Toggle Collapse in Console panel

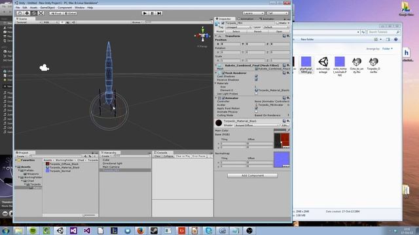click(x=168, y=156)
